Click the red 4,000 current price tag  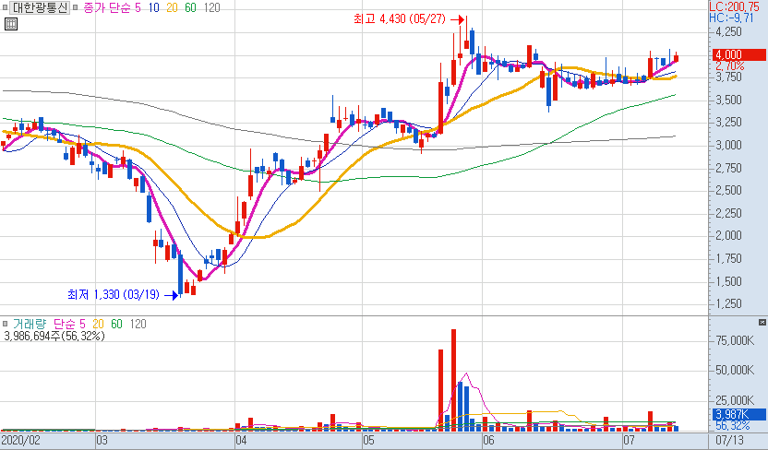pos(738,54)
